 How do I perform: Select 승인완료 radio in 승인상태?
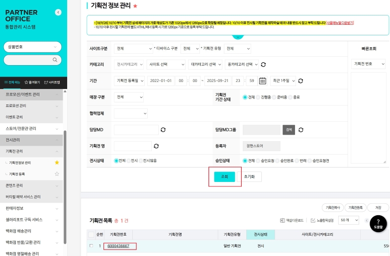[x=278, y=161]
